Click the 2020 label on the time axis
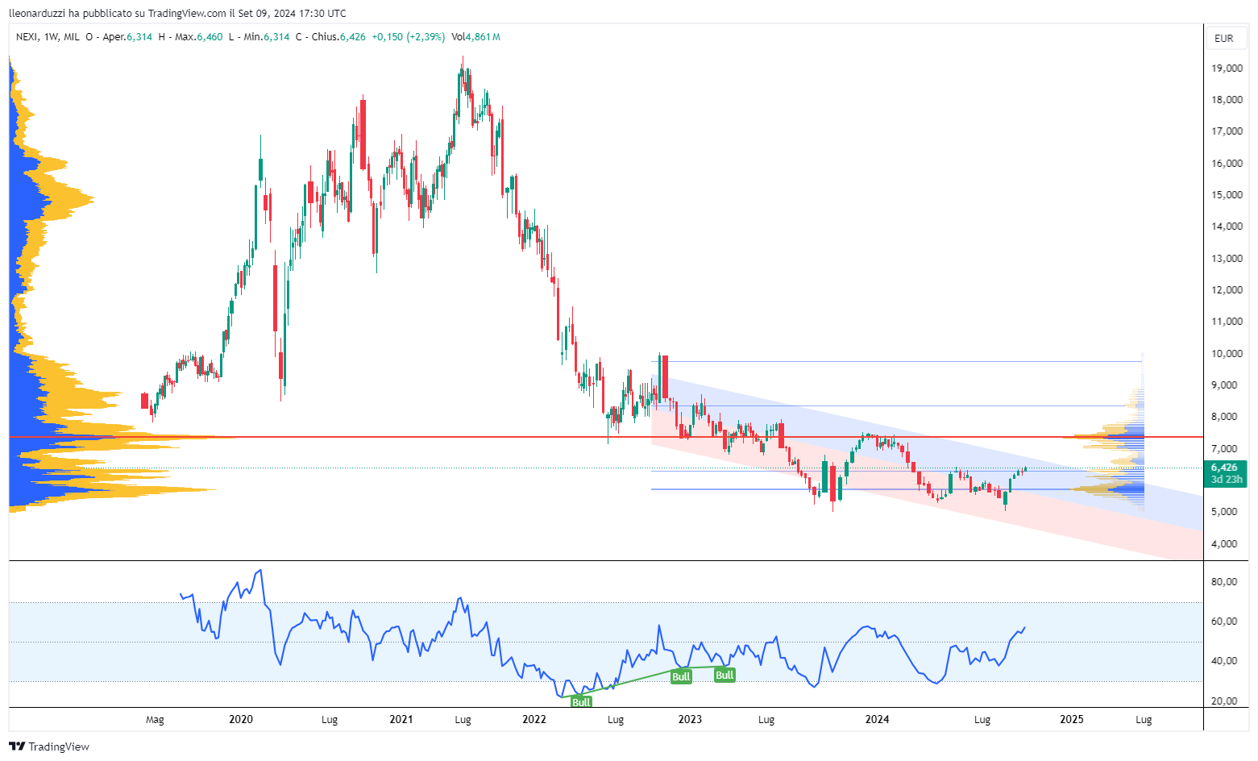Image resolution: width=1258 pixels, height=761 pixels. [x=241, y=719]
